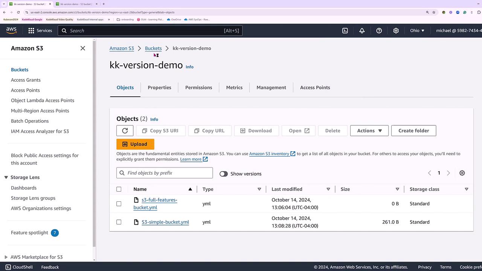Image resolution: width=482 pixels, height=271 pixels.
Task: Click the orange Upload button
Action: click(x=135, y=144)
